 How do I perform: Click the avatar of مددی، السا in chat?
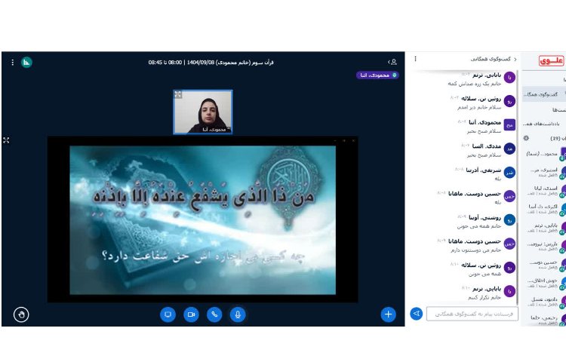coord(509,149)
